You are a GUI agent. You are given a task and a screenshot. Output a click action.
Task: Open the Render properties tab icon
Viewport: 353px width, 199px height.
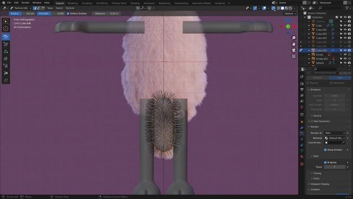pos(302,83)
